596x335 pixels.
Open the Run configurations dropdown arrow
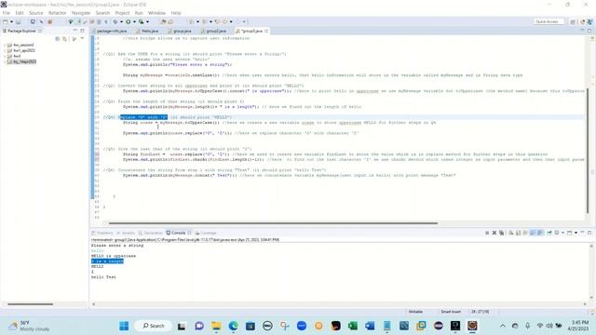point(134,22)
